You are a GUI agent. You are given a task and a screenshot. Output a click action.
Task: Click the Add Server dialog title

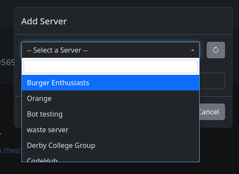(x=44, y=21)
